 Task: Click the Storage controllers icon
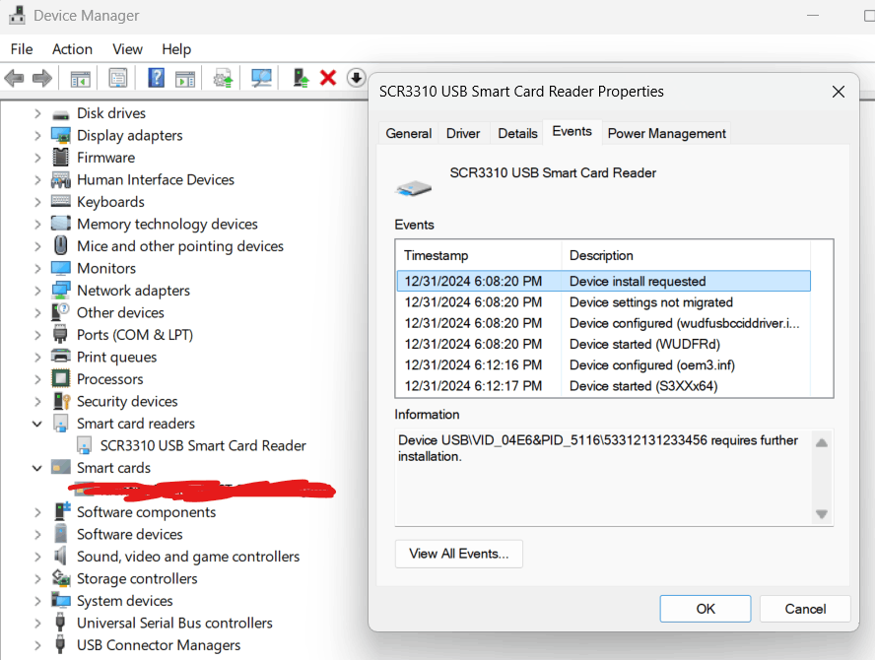(x=61, y=578)
